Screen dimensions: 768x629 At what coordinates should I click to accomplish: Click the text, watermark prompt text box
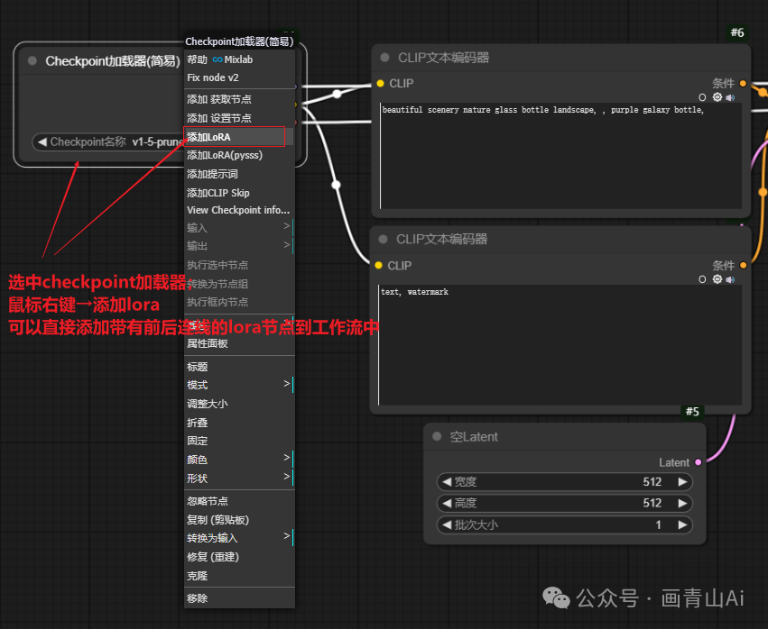tap(560, 345)
